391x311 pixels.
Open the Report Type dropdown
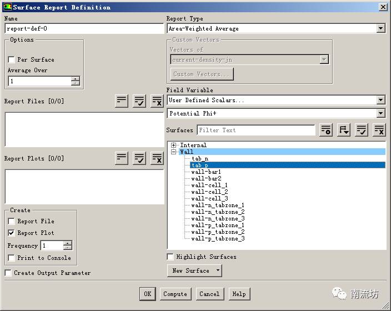point(380,28)
